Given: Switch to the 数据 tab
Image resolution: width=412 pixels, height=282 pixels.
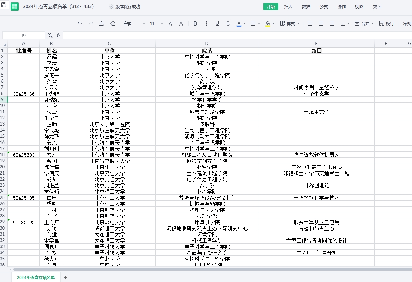Looking at the screenshot, I should (x=306, y=7).
